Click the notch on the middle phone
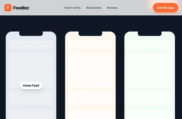Screen dimensions: 182x119 [x=90, y=34]
